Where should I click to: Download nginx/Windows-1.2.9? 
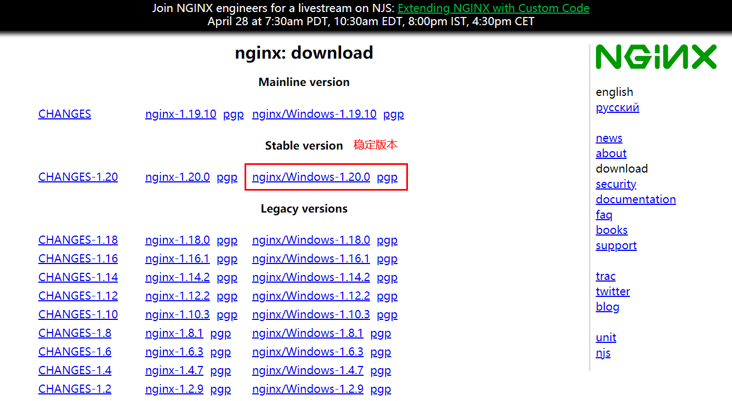[308, 389]
